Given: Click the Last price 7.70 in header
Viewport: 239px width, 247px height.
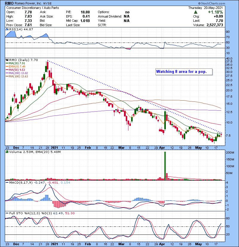Looking at the screenshot, I should (x=219, y=21).
